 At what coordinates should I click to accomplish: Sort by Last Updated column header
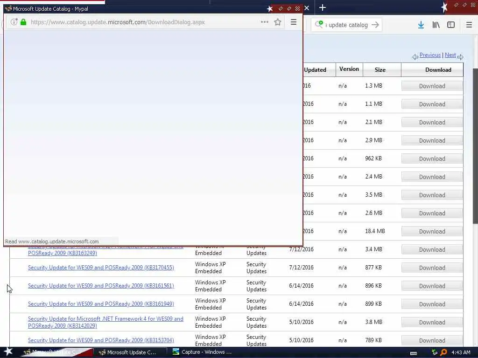(315, 70)
